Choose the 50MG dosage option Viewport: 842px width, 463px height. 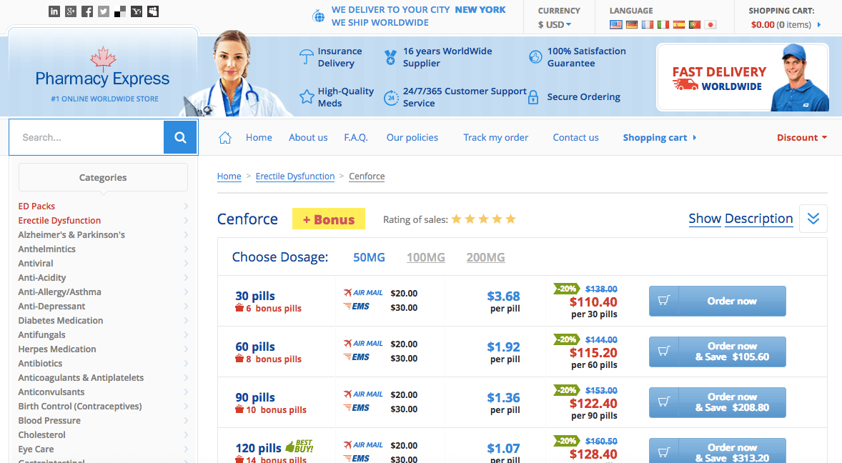[x=370, y=257]
